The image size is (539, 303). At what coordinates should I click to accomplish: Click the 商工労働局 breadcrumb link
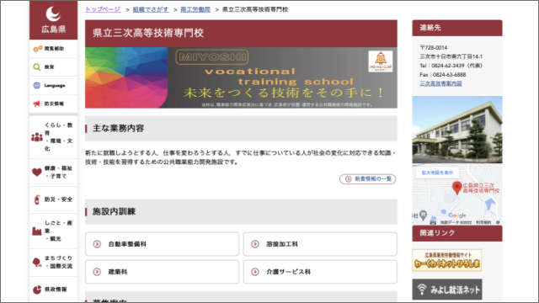(195, 9)
